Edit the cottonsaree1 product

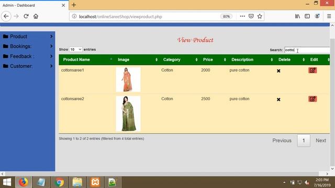click(x=312, y=70)
